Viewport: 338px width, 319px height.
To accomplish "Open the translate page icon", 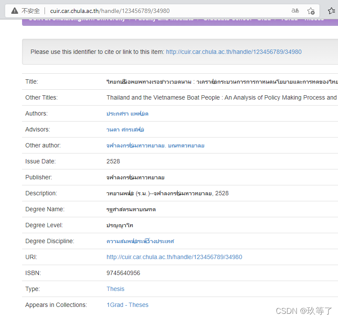I will 295,10.
